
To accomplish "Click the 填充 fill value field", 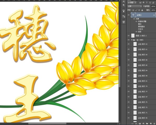I will click(153, 10).
